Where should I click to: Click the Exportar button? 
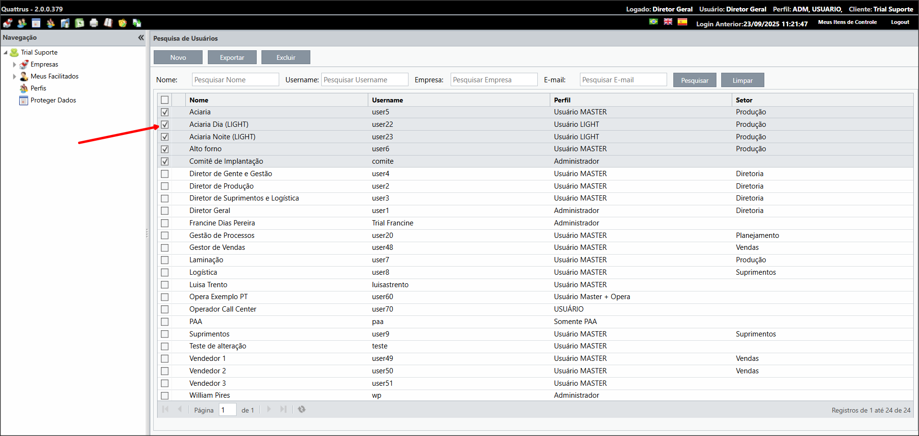click(232, 57)
